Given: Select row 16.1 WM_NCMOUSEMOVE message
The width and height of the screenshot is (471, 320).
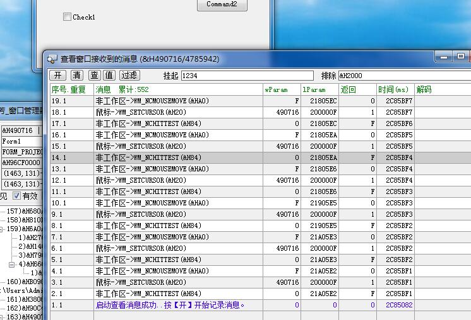Looking at the screenshot, I should pos(260,135).
